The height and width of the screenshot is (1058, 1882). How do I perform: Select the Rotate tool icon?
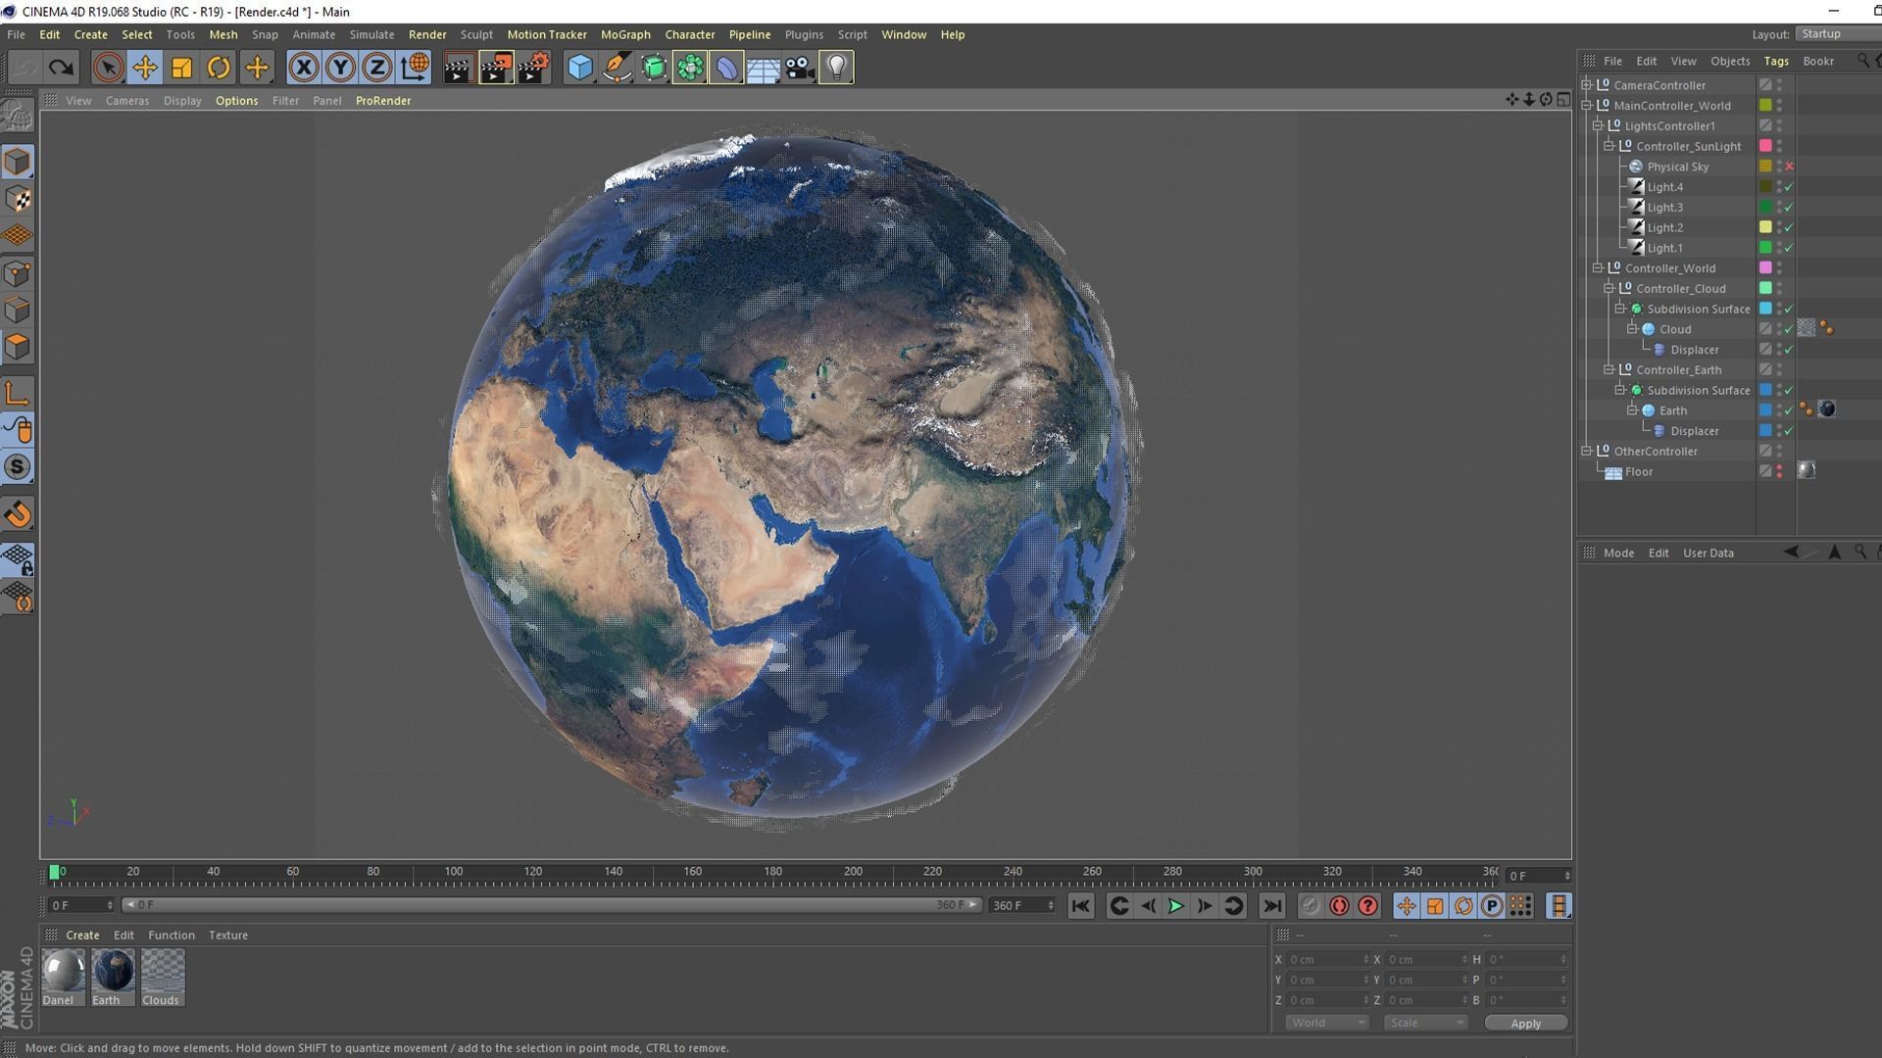(219, 68)
